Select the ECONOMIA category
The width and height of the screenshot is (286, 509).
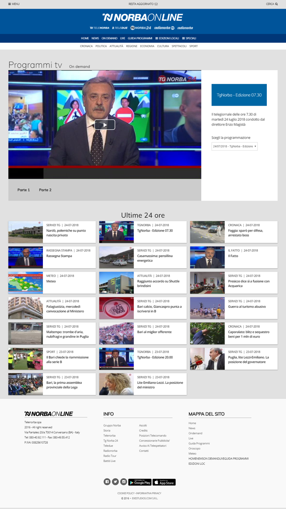(147, 46)
